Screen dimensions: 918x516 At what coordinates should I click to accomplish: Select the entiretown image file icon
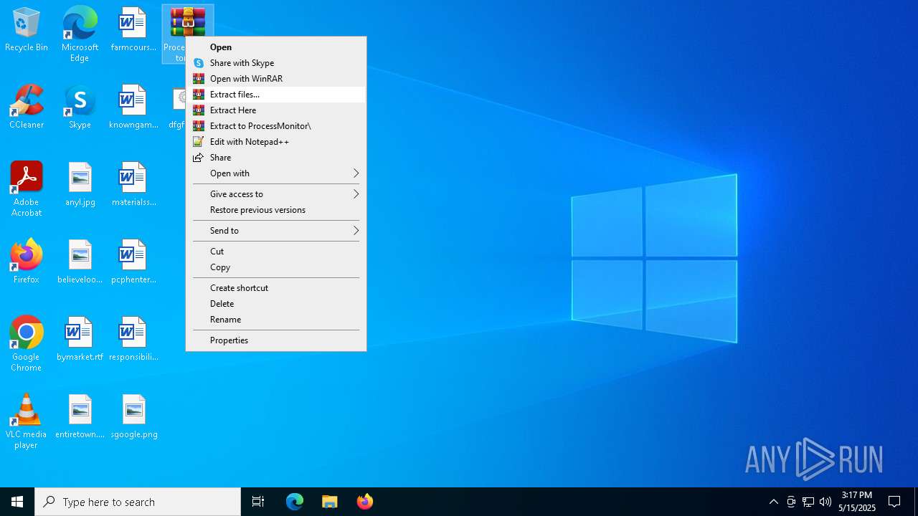click(80, 417)
